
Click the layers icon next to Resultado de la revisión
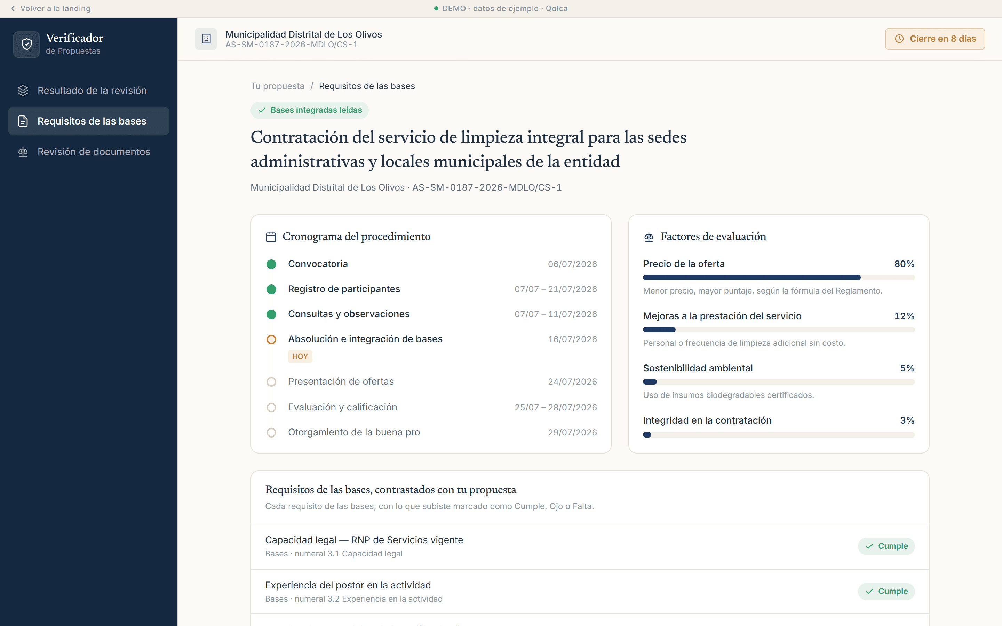click(23, 90)
